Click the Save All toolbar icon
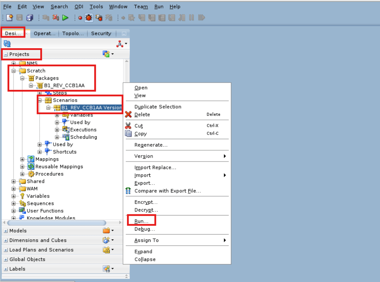Viewport: 380px width, 282px height. point(30,18)
